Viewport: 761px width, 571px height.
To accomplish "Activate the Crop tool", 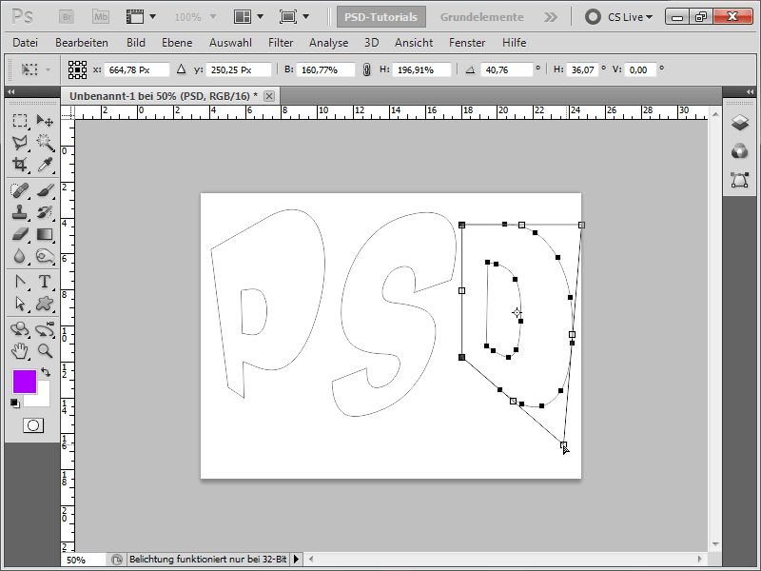I will point(19,165).
